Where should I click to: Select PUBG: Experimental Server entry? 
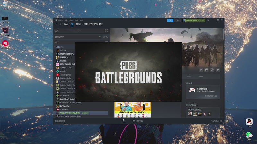(x=70, y=116)
